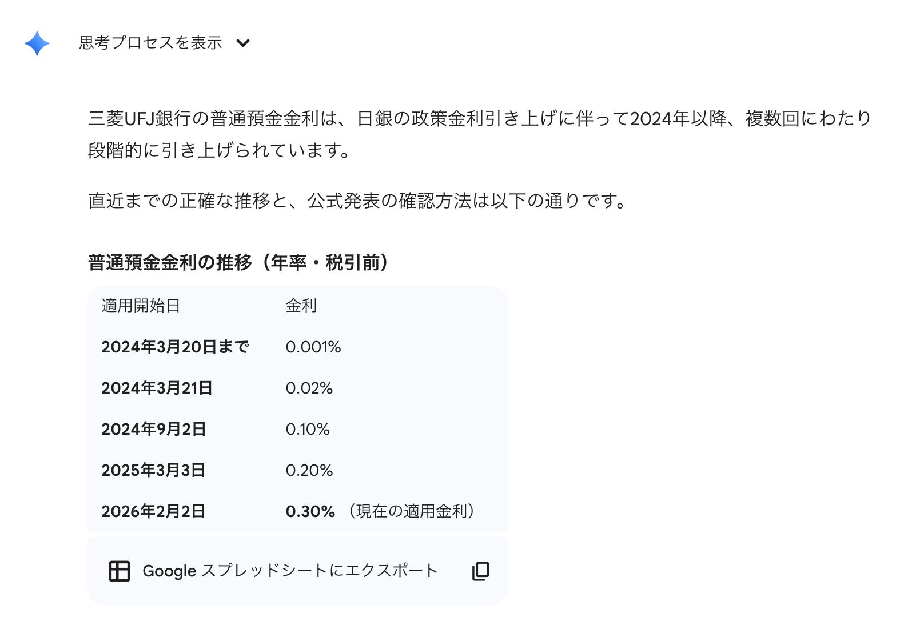Click the 2024年3月20日まで table row
The width and height of the screenshot is (916, 641).
pyautogui.click(x=176, y=347)
